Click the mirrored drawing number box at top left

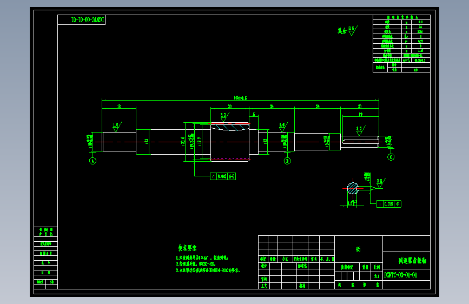pos(82,20)
